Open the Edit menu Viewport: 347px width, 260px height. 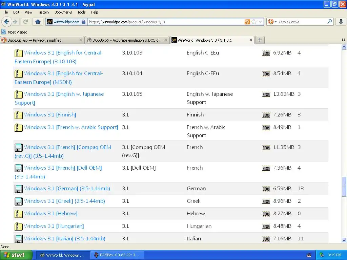click(16, 13)
